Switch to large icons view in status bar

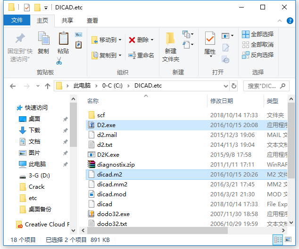[288, 240]
